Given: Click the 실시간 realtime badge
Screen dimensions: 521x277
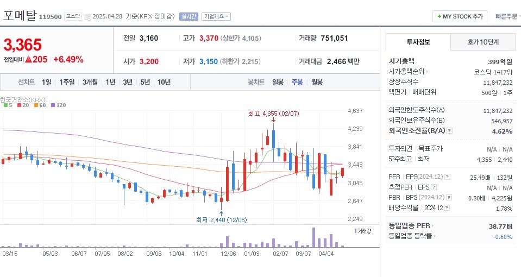Looking at the screenshot, I should click(189, 16).
